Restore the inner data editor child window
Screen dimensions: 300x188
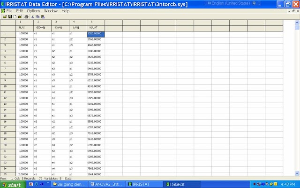click(293, 11)
